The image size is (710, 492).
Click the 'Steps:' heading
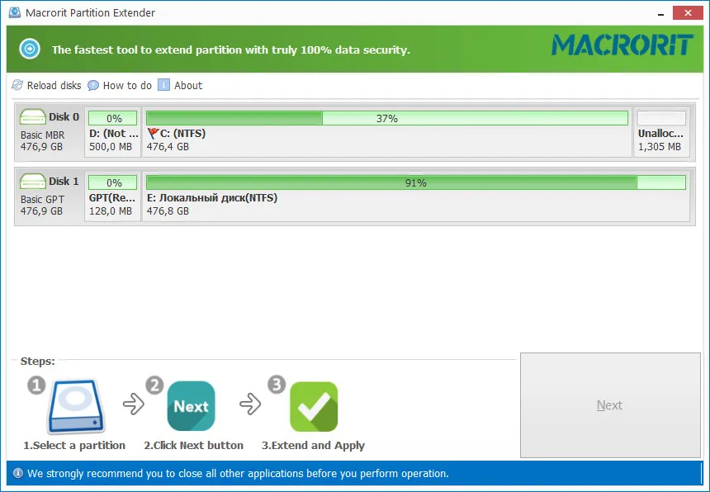[x=38, y=362]
